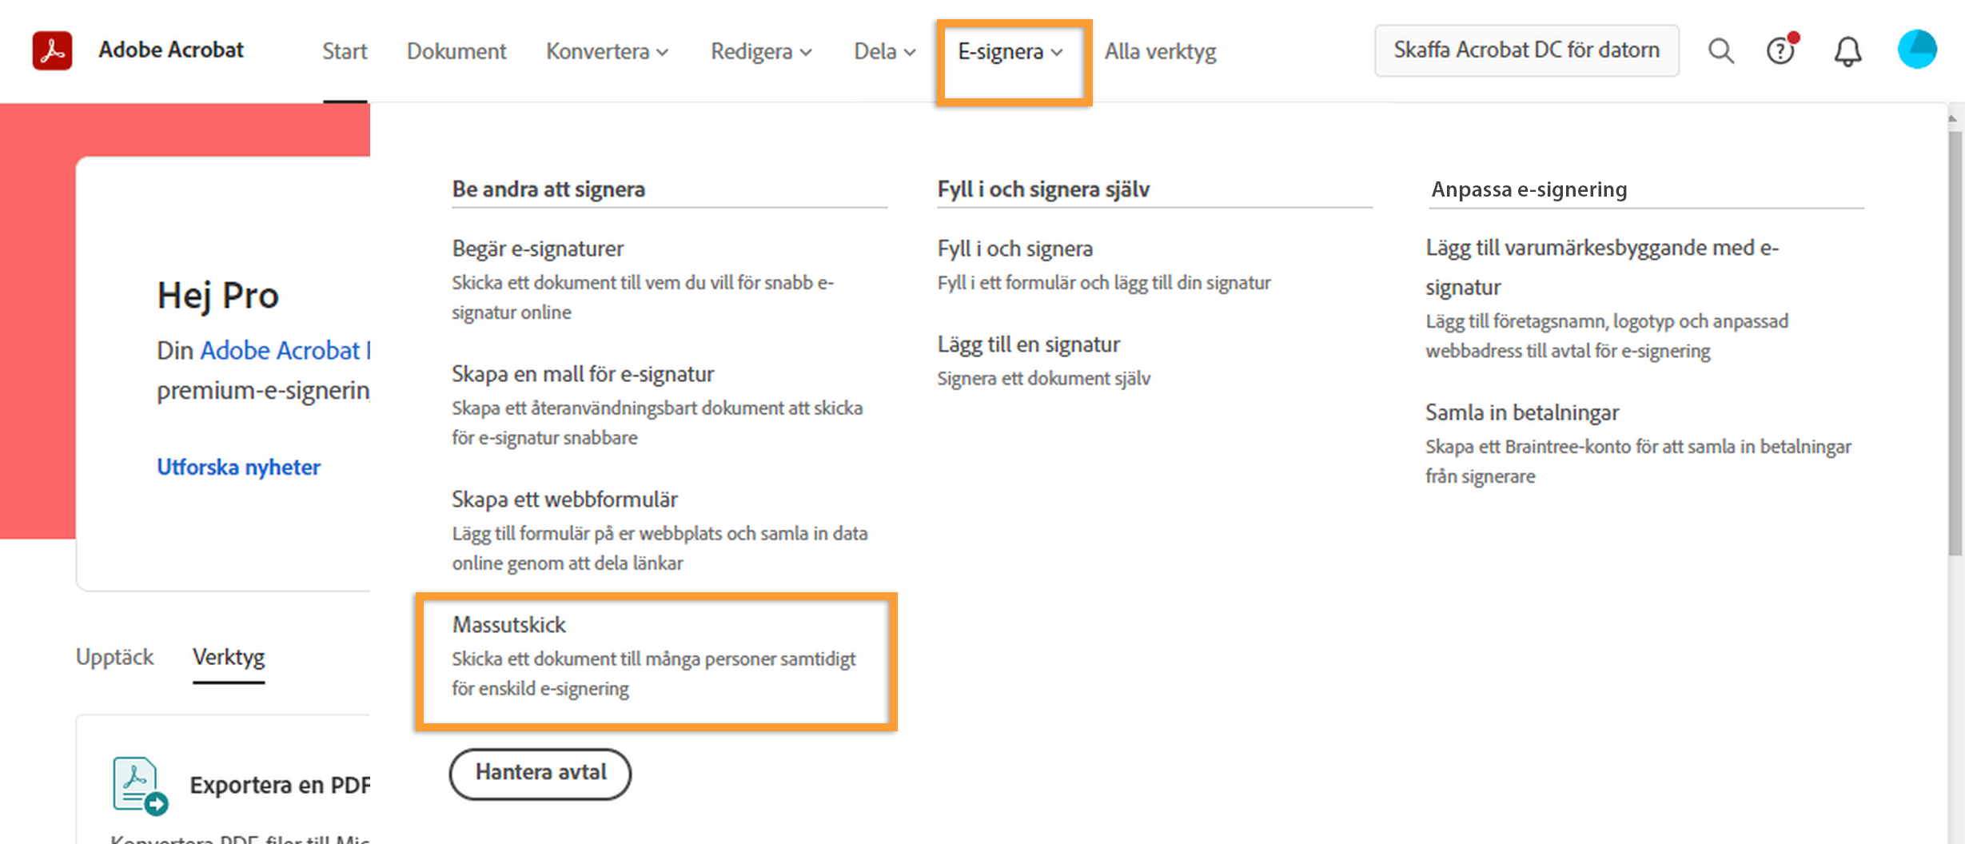The width and height of the screenshot is (1965, 844).
Task: Choose the Massutskick option
Action: pos(509,625)
